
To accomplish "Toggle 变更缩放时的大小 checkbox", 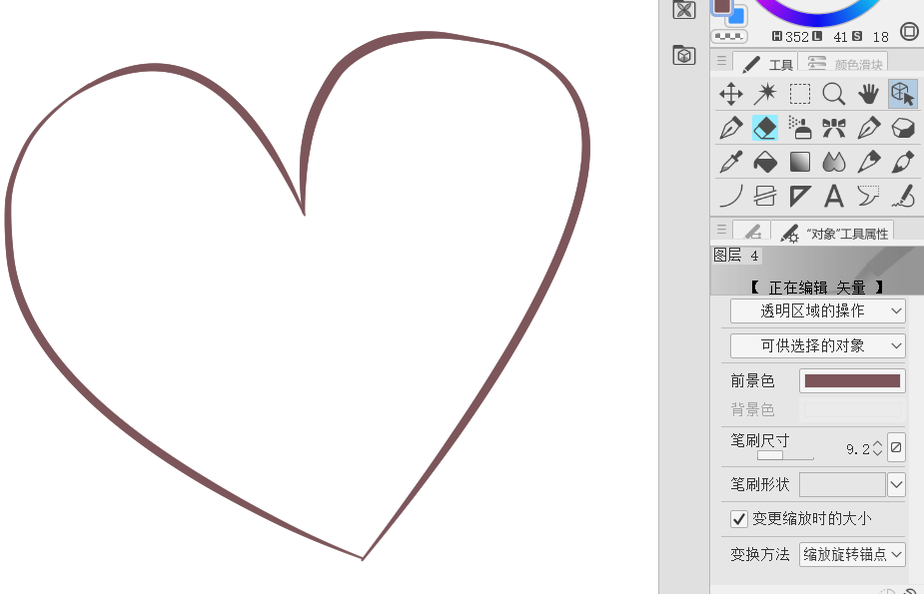I will 739,518.
